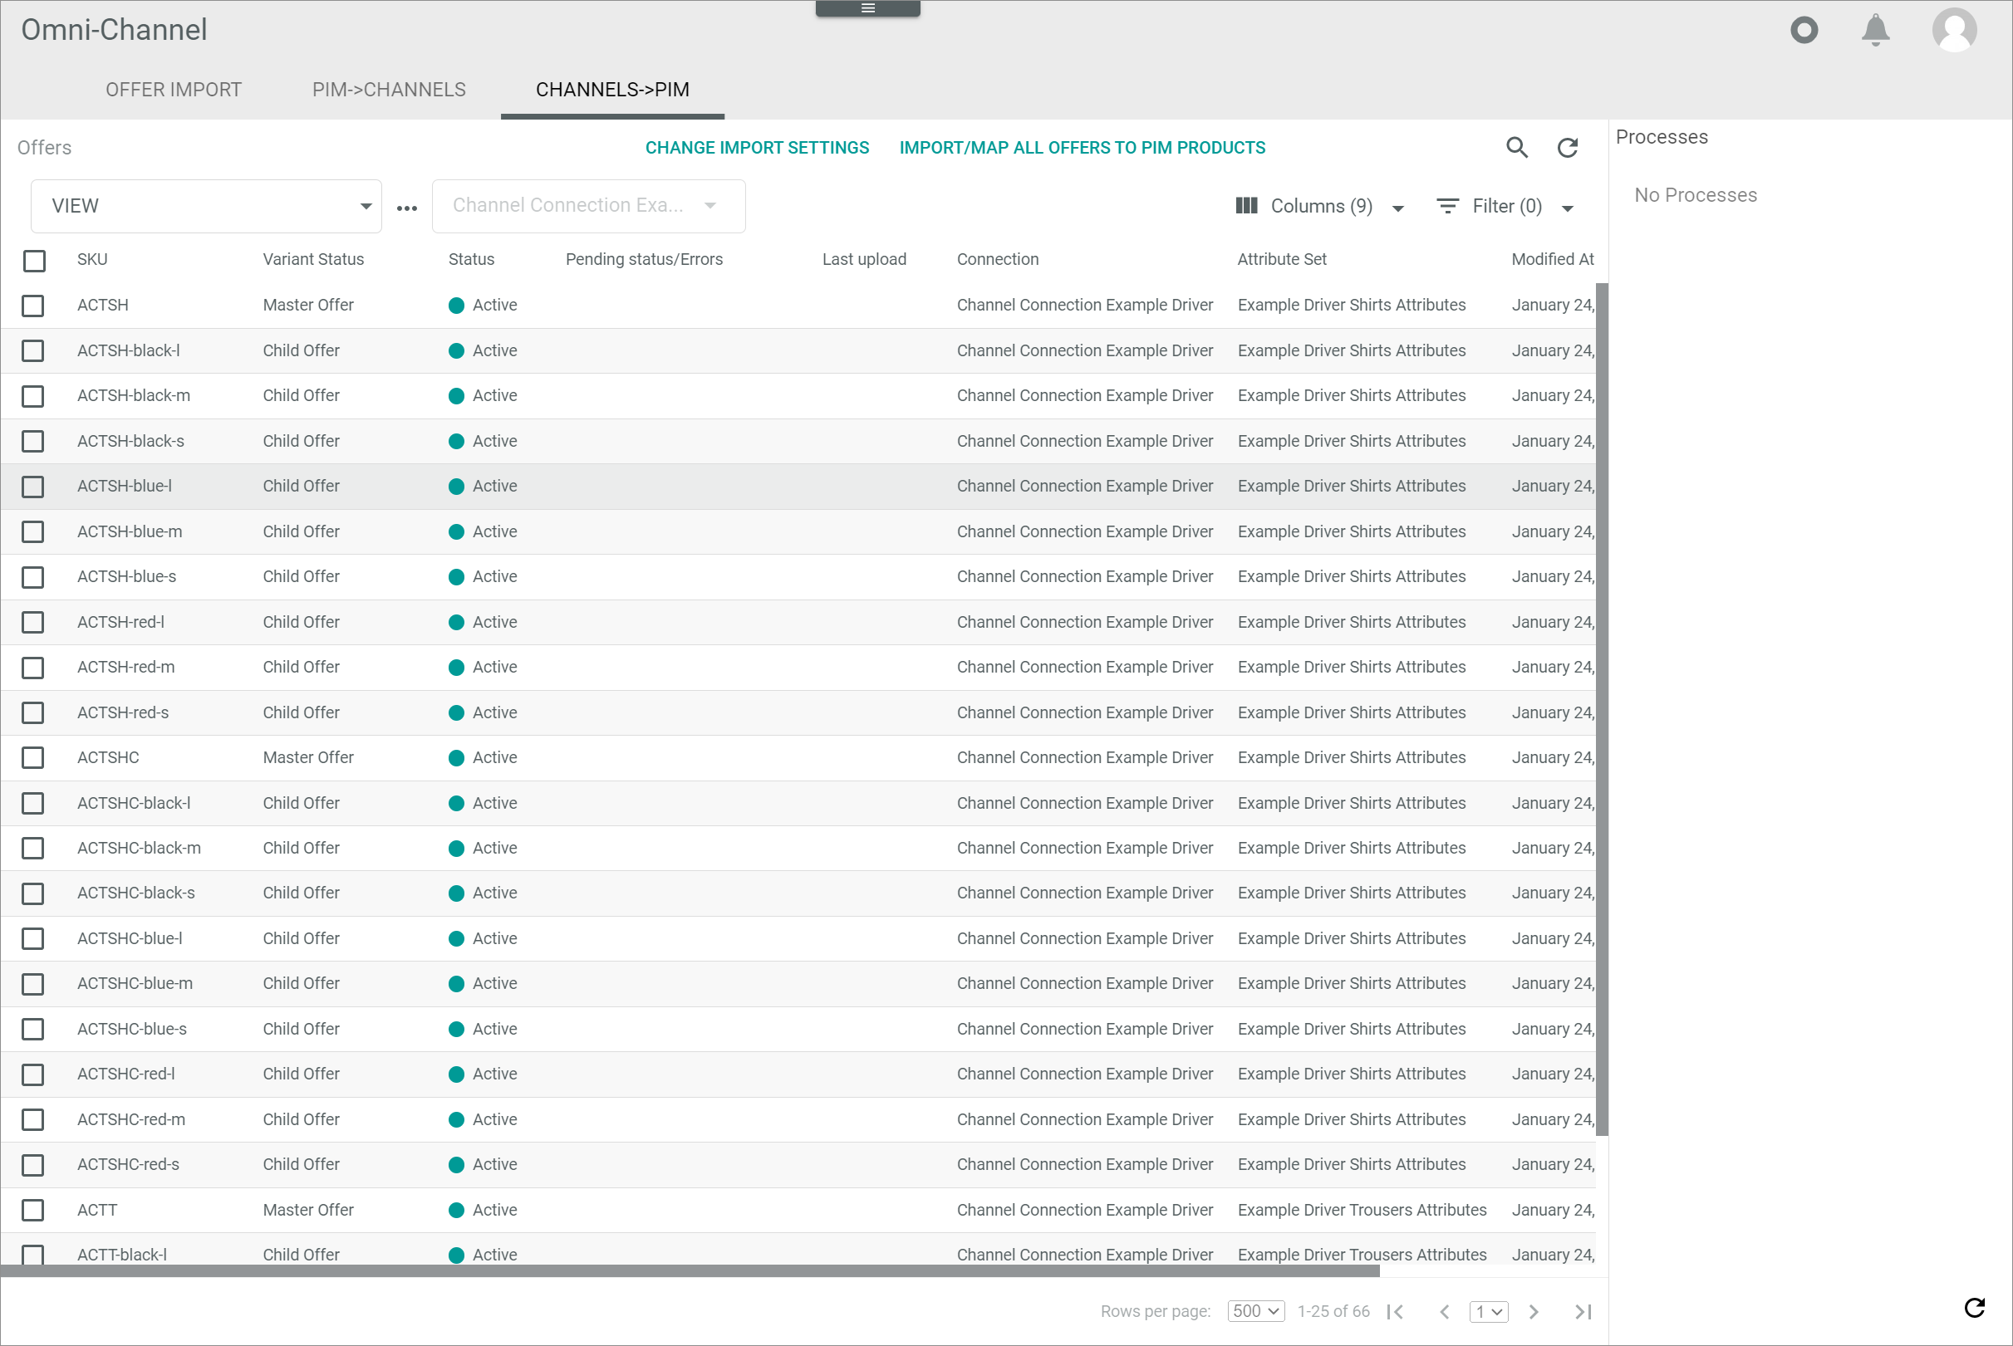
Task: Go to the next page
Action: click(x=1533, y=1312)
